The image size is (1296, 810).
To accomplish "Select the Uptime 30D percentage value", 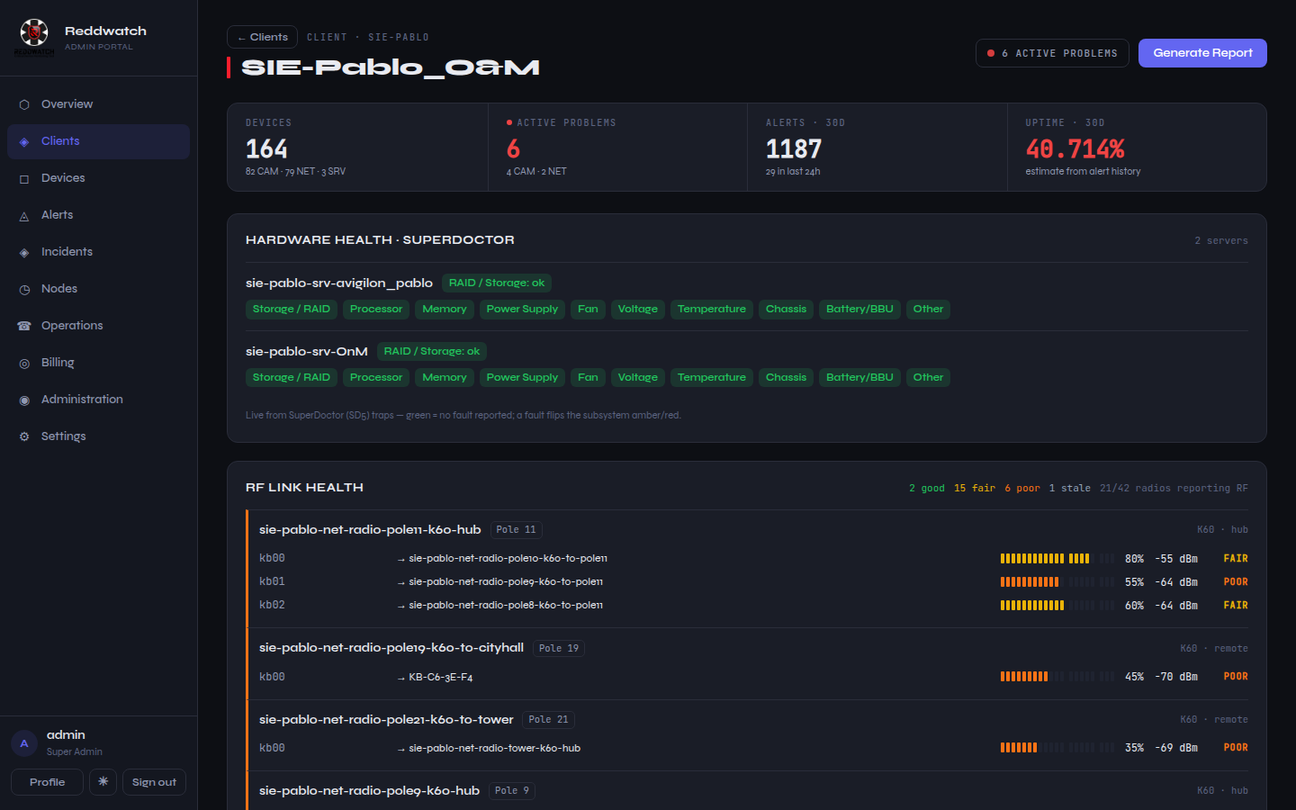I will point(1075,148).
